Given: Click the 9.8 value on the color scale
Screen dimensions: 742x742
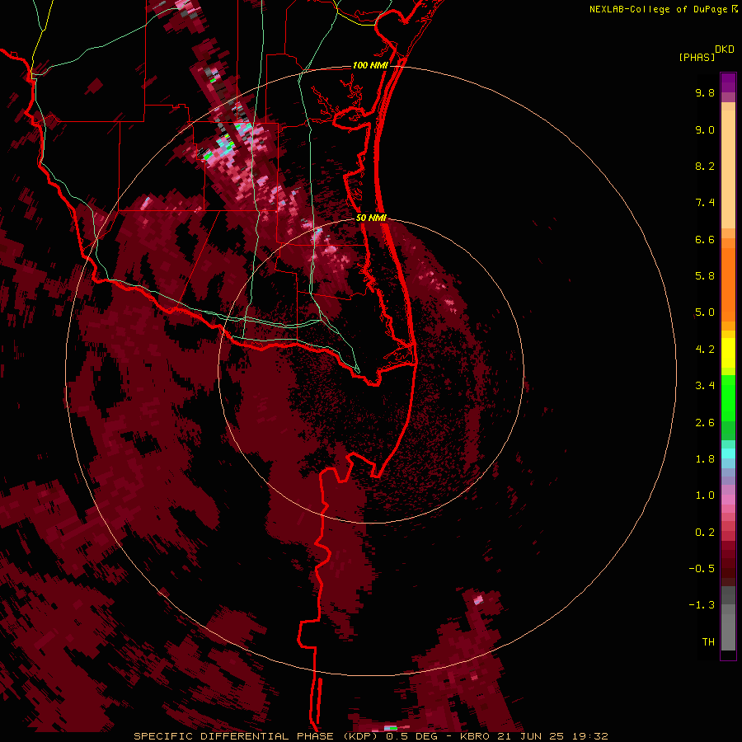Looking at the screenshot, I should (x=705, y=92).
